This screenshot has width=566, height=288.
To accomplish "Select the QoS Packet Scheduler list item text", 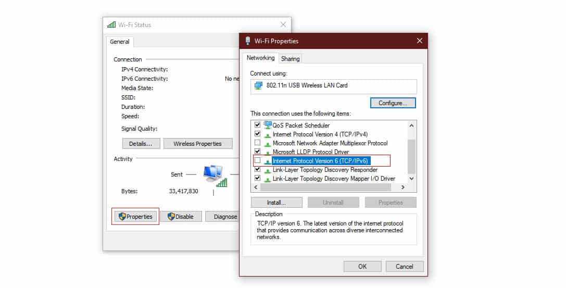I will pyautogui.click(x=301, y=126).
